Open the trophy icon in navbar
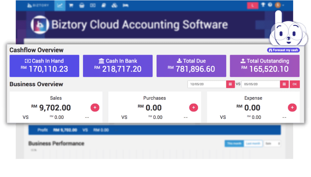The width and height of the screenshot is (311, 177). pos(263,5)
